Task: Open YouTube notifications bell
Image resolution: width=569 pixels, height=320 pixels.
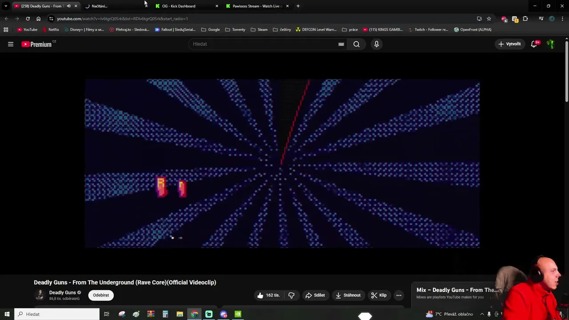Action: (x=534, y=44)
